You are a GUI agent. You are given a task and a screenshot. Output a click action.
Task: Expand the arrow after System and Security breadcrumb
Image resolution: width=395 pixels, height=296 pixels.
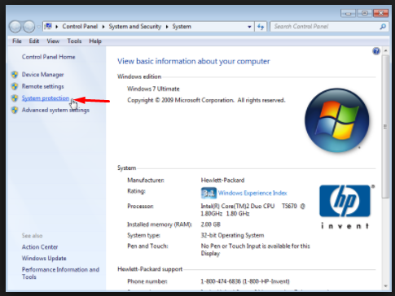click(x=167, y=27)
